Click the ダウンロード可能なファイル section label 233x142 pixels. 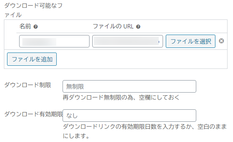tap(34, 10)
